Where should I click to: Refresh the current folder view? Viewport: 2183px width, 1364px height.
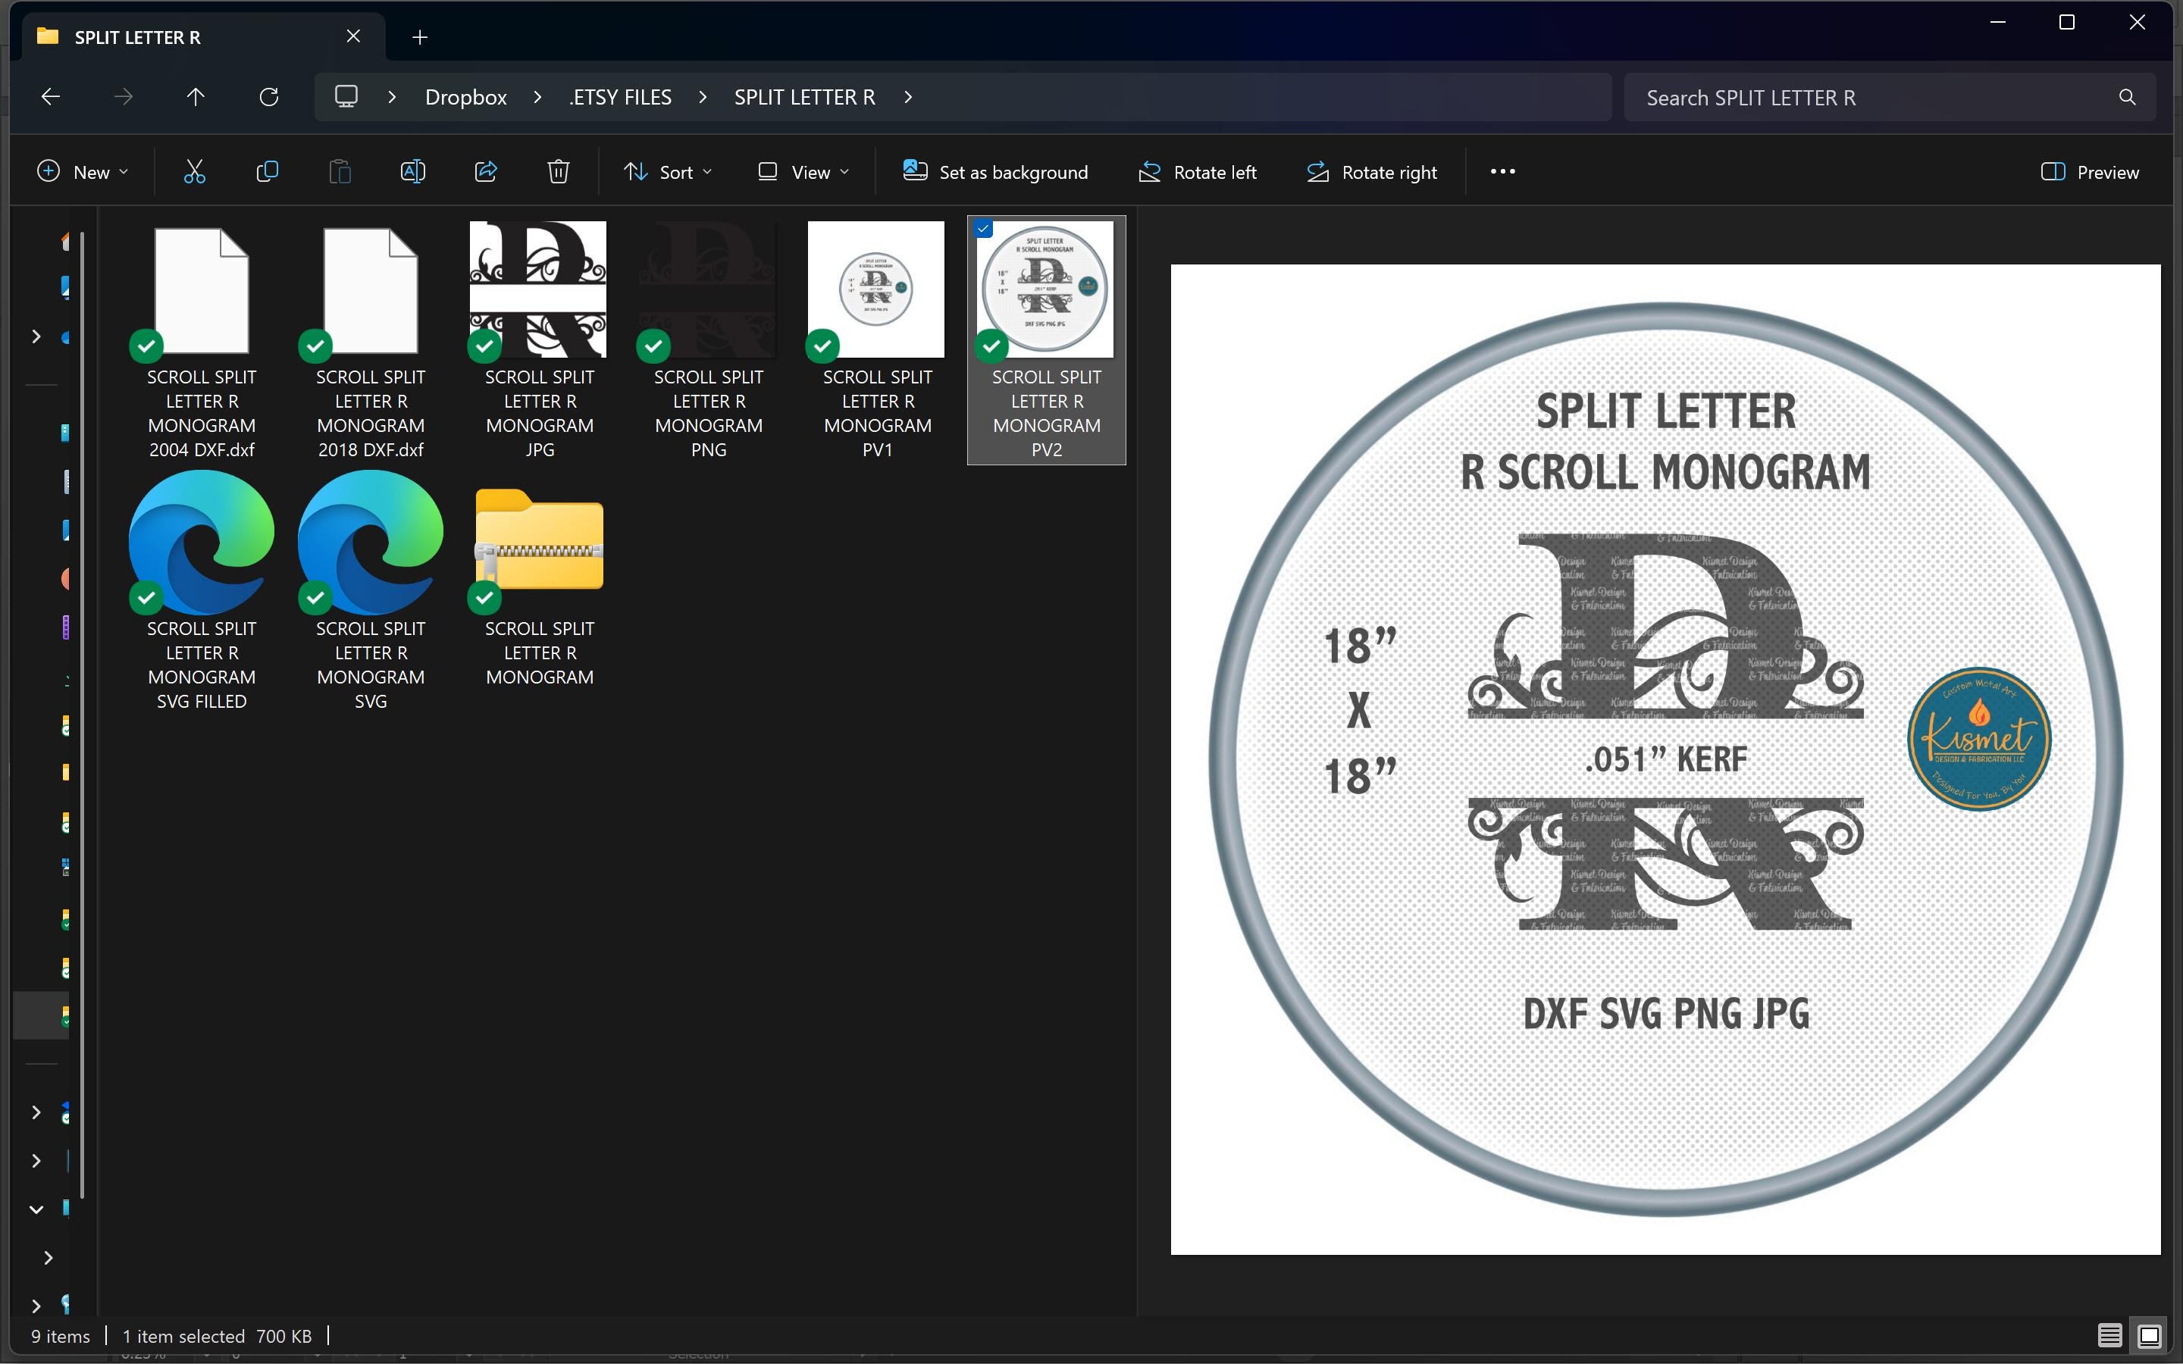click(x=269, y=96)
